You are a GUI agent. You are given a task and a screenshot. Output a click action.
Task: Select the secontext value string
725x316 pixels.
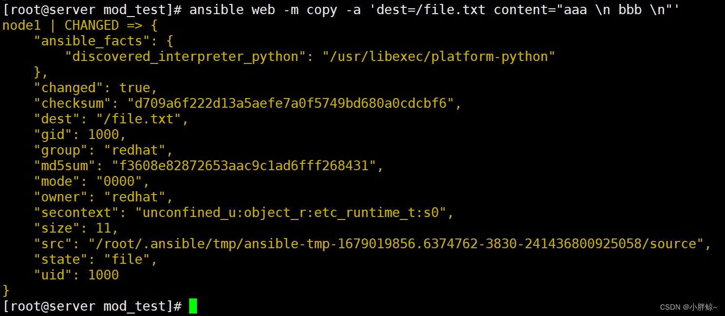tap(291, 213)
